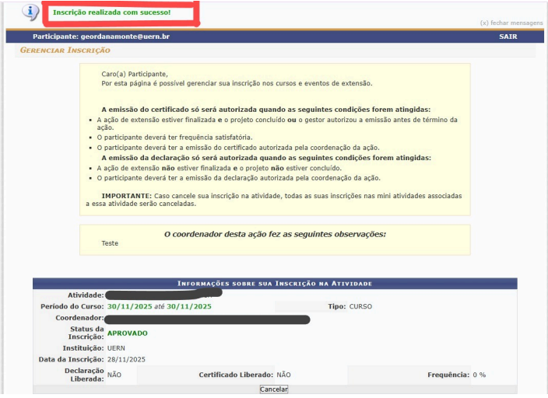The width and height of the screenshot is (548, 398).
Task: Log out using the SAIR link
Action: point(508,37)
